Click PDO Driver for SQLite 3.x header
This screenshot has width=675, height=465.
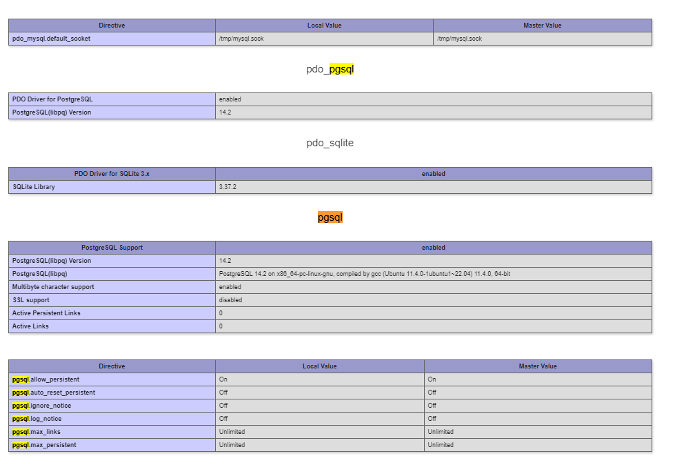[x=112, y=174]
